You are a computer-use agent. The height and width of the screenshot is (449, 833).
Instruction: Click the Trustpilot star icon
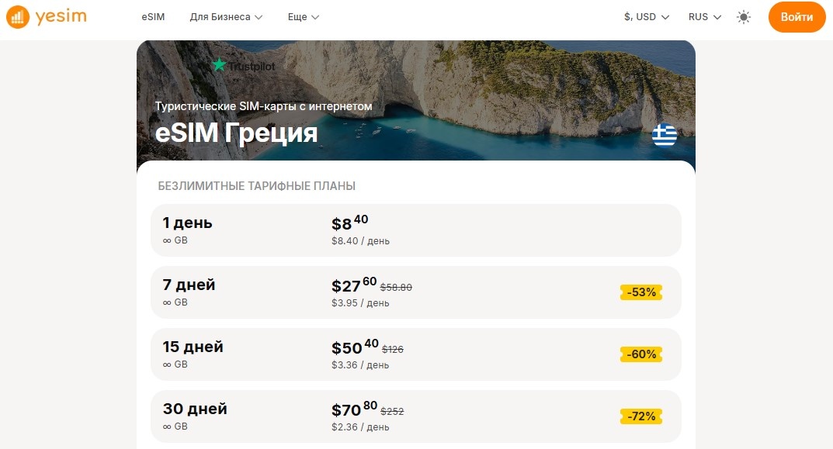click(x=220, y=66)
